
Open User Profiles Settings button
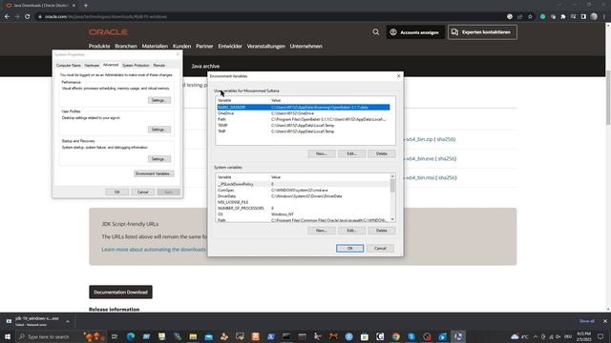click(159, 130)
